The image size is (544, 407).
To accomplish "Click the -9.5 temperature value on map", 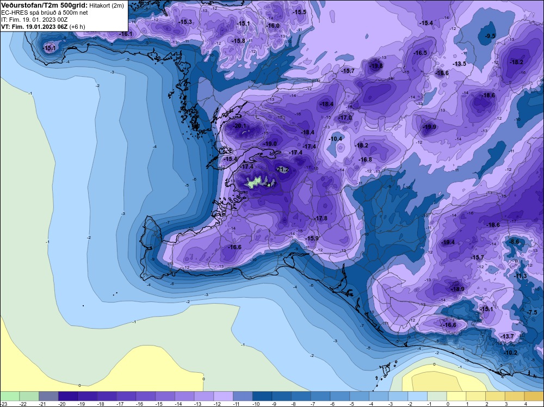I will [490, 36].
